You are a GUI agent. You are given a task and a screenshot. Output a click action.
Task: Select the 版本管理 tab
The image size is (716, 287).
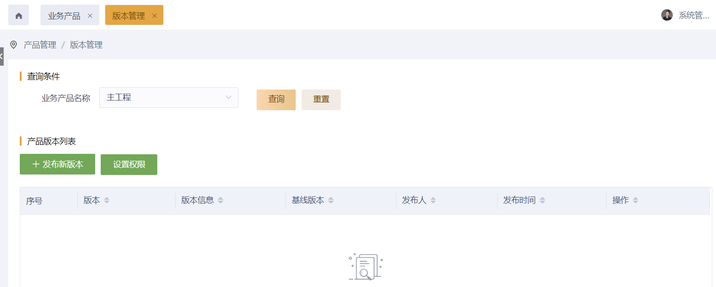pyautogui.click(x=128, y=16)
